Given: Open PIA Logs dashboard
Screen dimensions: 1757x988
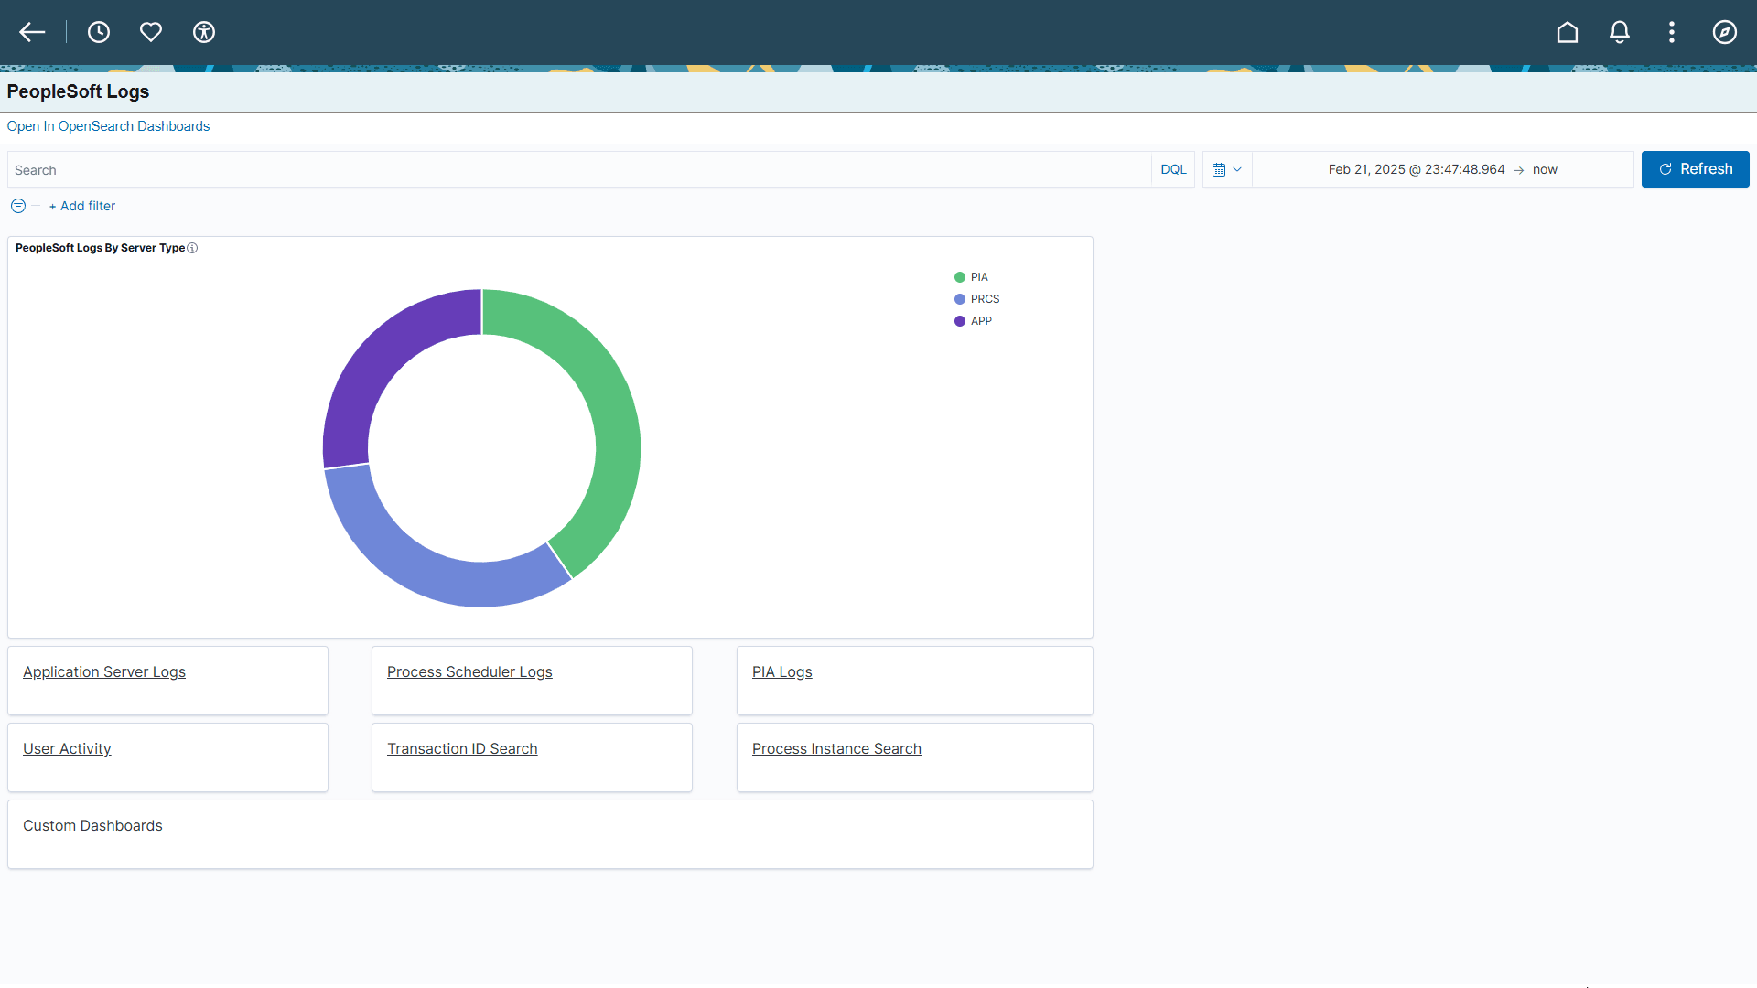Looking at the screenshot, I should pos(782,672).
